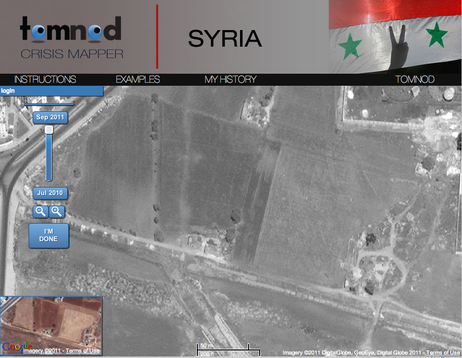Click the Tomnod Crisis Mapper logo
This screenshot has height=358, width=462.
click(x=71, y=38)
